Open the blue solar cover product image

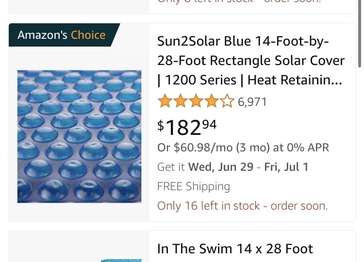tap(79, 136)
